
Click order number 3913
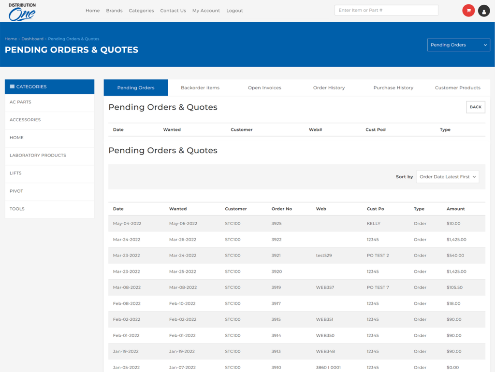point(276,351)
